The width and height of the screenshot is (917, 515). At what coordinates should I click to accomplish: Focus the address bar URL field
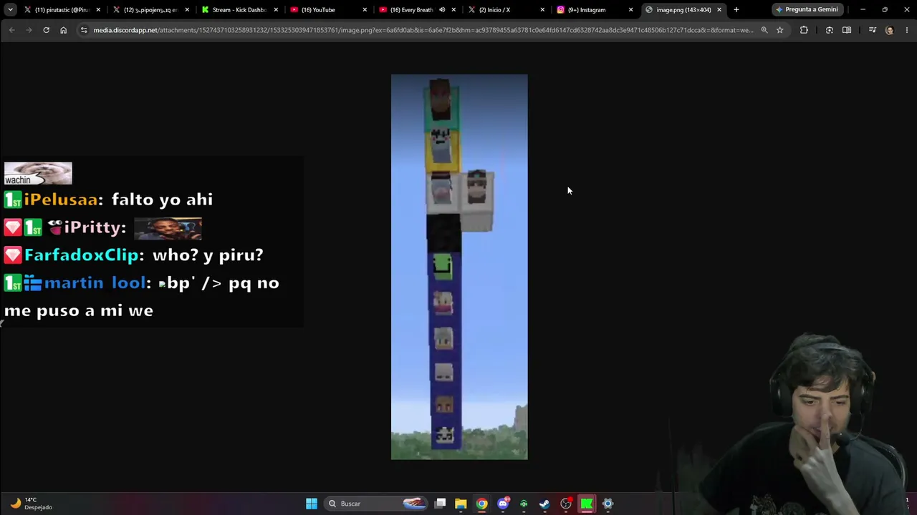click(423, 30)
